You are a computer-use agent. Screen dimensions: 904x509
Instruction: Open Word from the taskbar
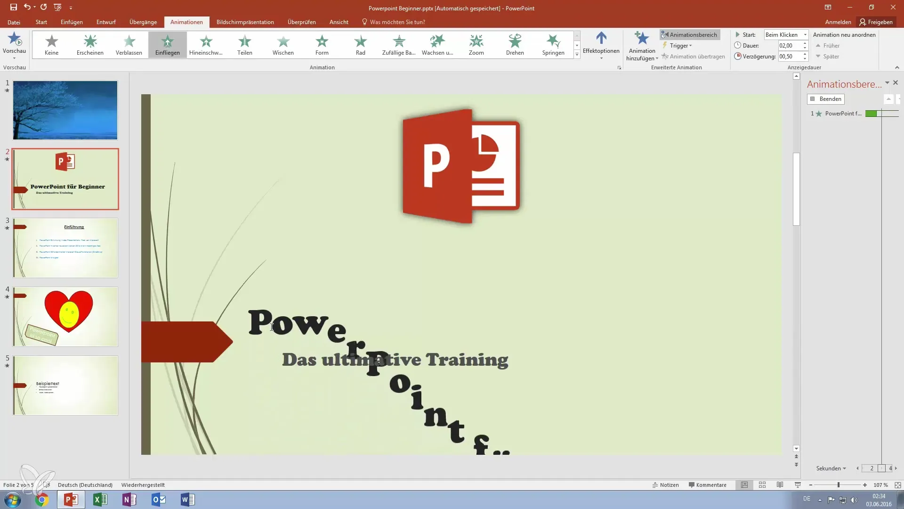[x=187, y=500]
